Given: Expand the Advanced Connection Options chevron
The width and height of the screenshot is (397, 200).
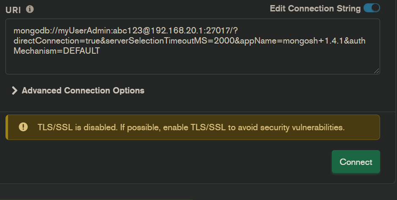Looking at the screenshot, I should [14, 90].
